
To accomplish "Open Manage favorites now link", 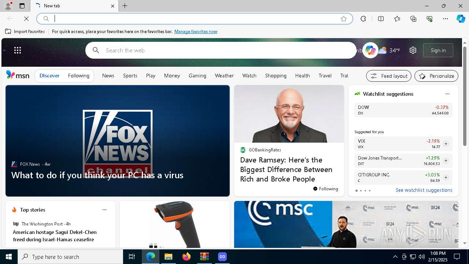I will (196, 32).
